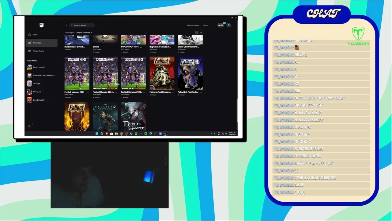
Task: Open the account profile avatar C
Action: (228, 25)
